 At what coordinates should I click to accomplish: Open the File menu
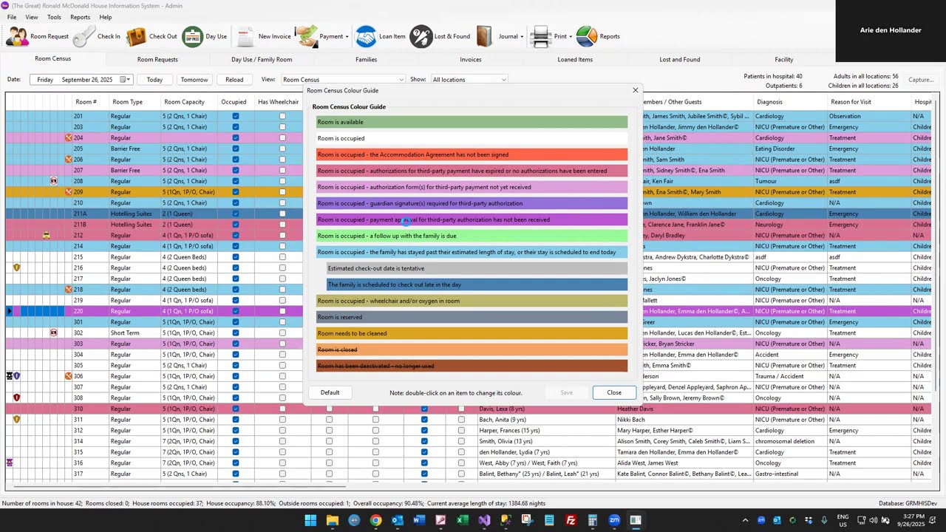pyautogui.click(x=12, y=17)
